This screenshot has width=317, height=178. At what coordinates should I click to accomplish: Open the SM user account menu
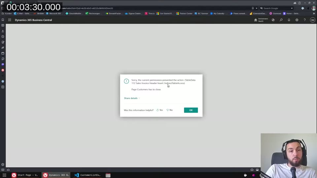[x=313, y=20]
